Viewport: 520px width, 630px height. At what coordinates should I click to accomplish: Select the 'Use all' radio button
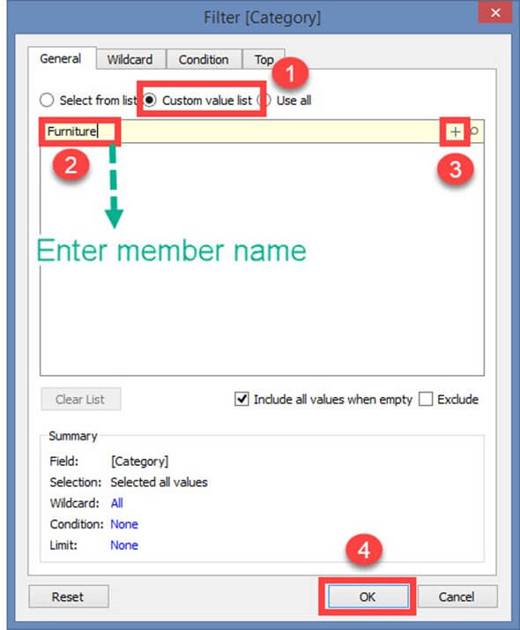264,100
